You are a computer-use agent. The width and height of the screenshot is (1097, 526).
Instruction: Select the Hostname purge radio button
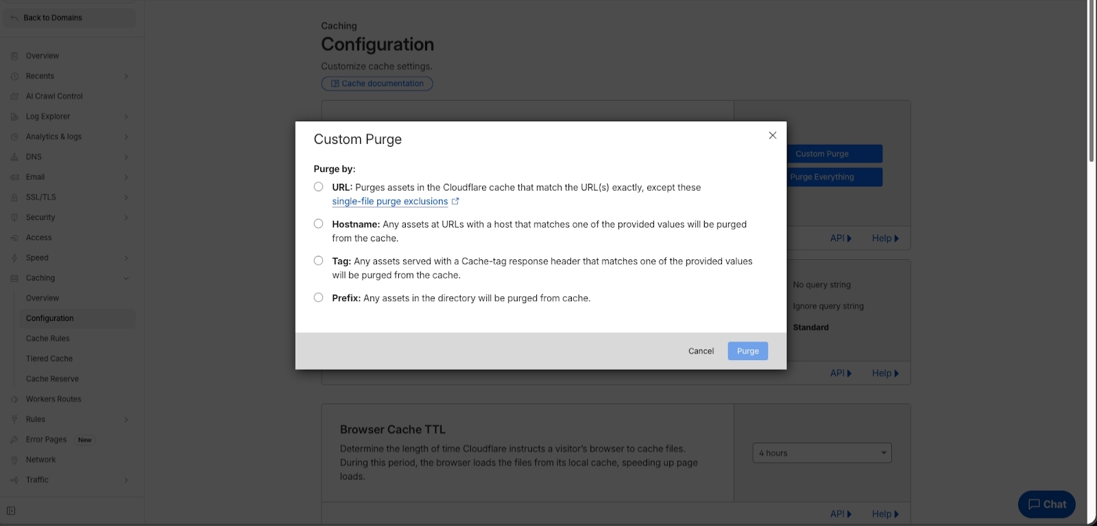coord(318,224)
